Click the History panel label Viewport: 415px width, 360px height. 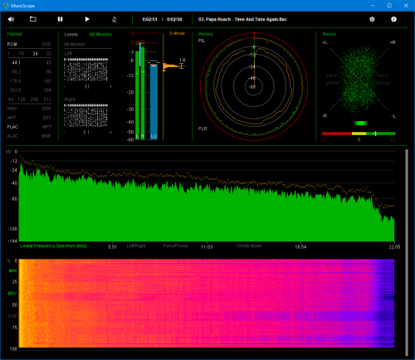[x=206, y=34]
